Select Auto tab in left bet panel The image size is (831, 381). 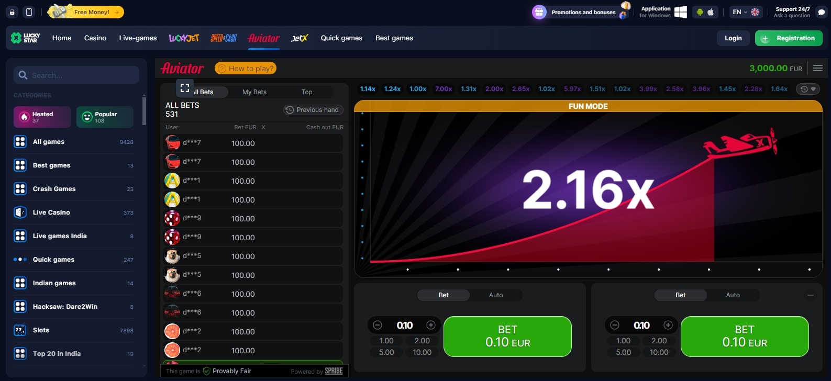tap(496, 295)
